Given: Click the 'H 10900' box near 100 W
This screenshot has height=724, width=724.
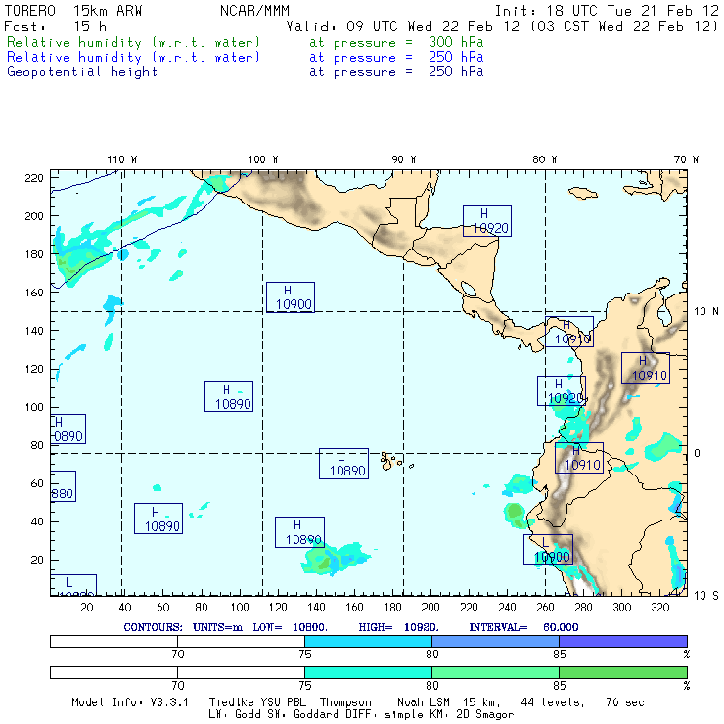Looking at the screenshot, I should (291, 297).
